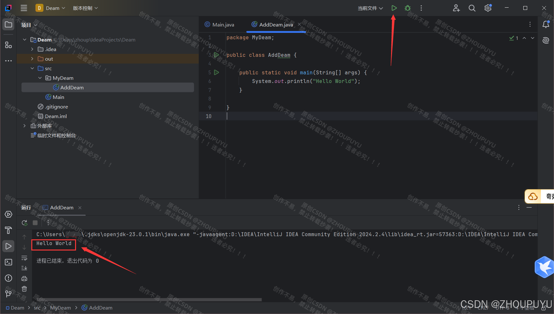Open the 项目 view dropdown

point(29,25)
